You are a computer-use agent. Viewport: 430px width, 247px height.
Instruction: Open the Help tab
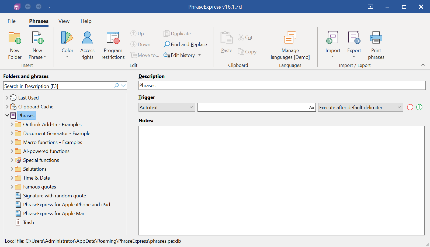[x=86, y=21]
